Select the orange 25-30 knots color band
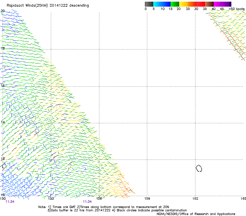Viewport: 246px width, 216px height. pyautogui.click(x=192, y=4)
